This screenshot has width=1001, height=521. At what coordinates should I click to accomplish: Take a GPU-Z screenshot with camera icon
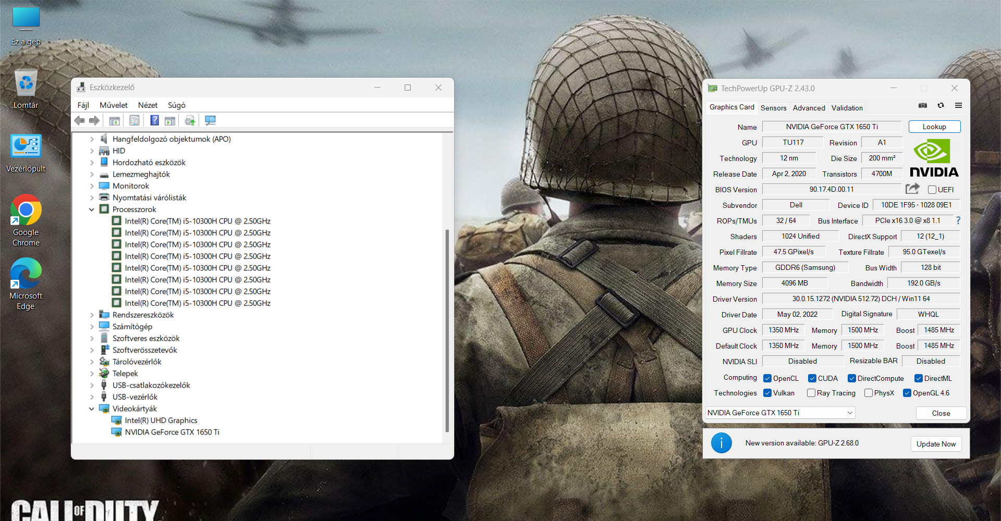pyautogui.click(x=923, y=105)
